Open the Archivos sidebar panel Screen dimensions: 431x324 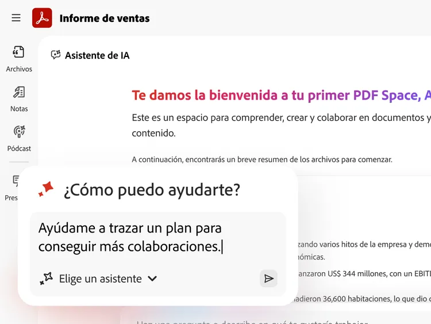click(x=19, y=59)
